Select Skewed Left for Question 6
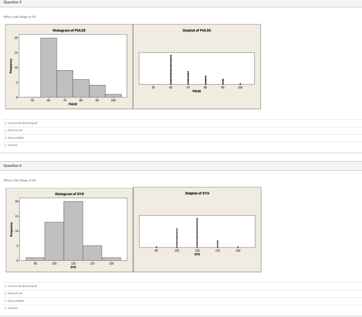This screenshot has width=362, height=317. pos(5,293)
